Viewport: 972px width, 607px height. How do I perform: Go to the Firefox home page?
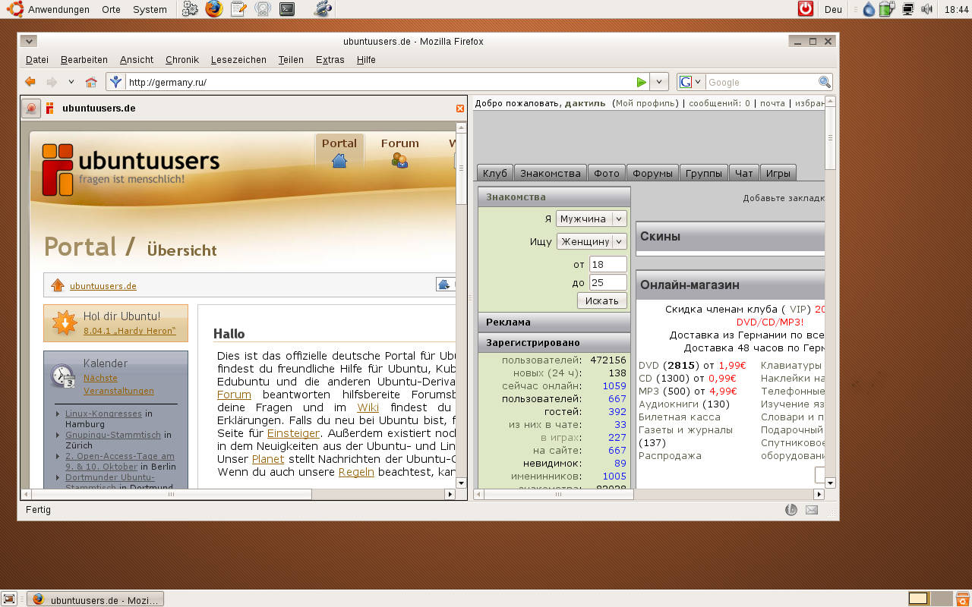click(x=91, y=82)
